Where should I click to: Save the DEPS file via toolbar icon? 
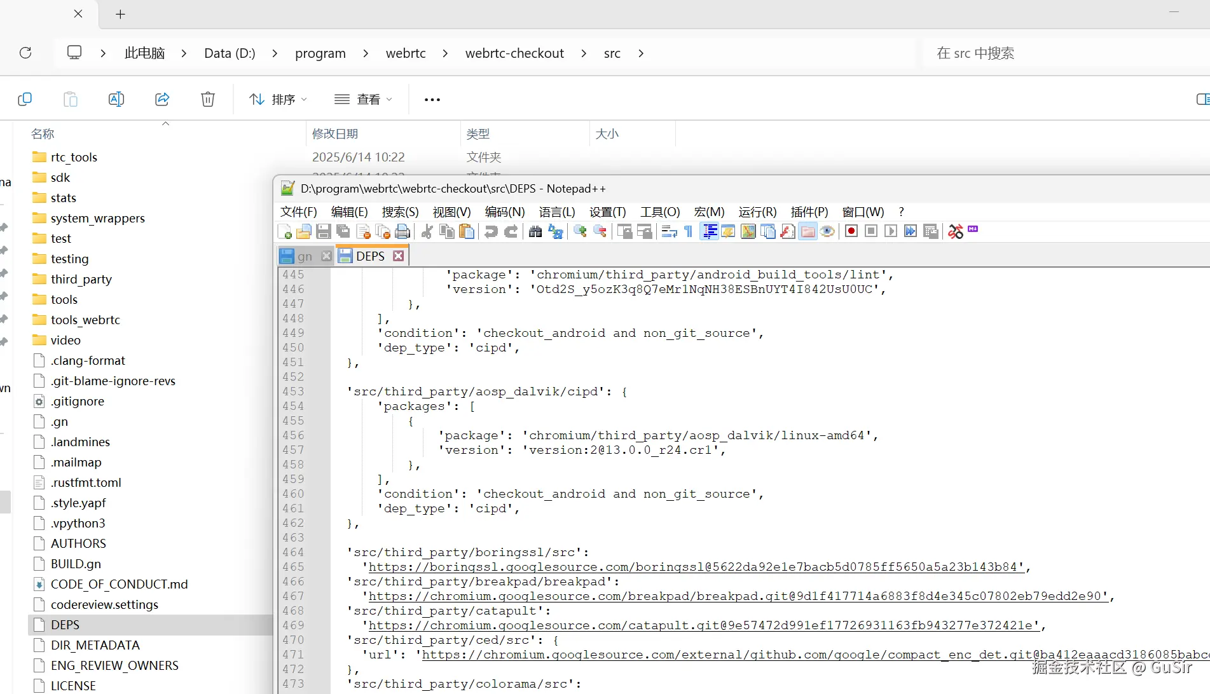[x=323, y=232]
